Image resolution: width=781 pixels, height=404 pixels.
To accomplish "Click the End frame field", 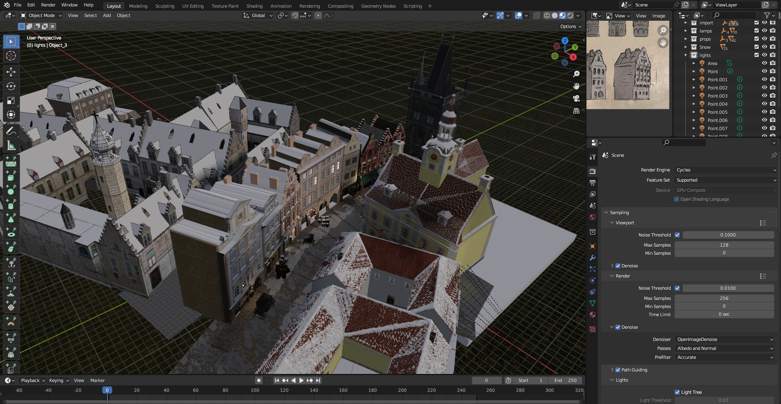I will pyautogui.click(x=565, y=380).
